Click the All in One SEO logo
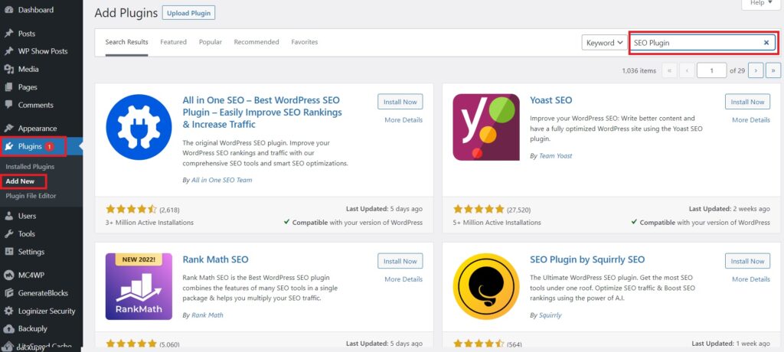The width and height of the screenshot is (784, 352). click(x=139, y=127)
